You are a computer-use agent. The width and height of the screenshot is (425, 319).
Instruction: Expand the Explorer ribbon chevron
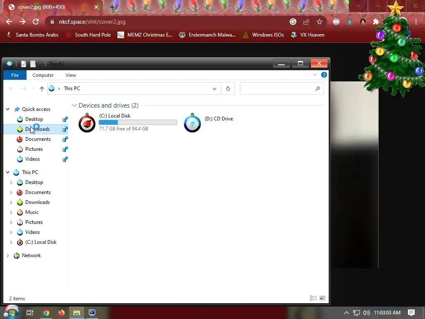pos(315,75)
